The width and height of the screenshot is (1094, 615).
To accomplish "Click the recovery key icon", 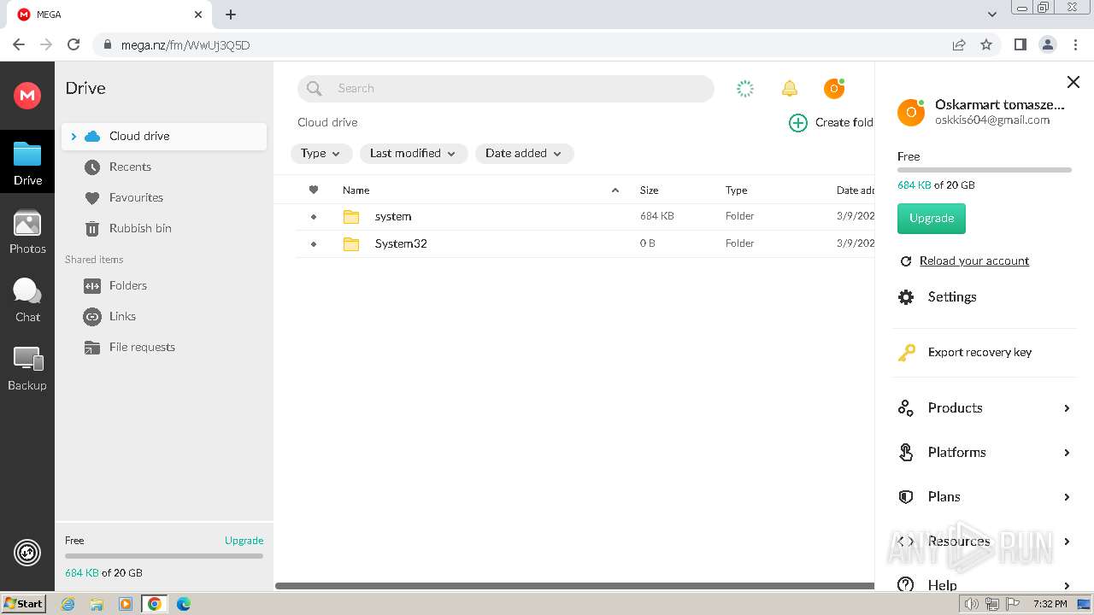I will click(x=906, y=352).
